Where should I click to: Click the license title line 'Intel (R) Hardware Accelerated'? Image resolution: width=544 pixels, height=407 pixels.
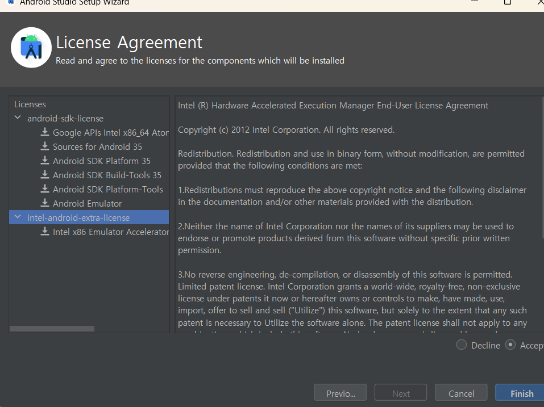[x=333, y=106]
